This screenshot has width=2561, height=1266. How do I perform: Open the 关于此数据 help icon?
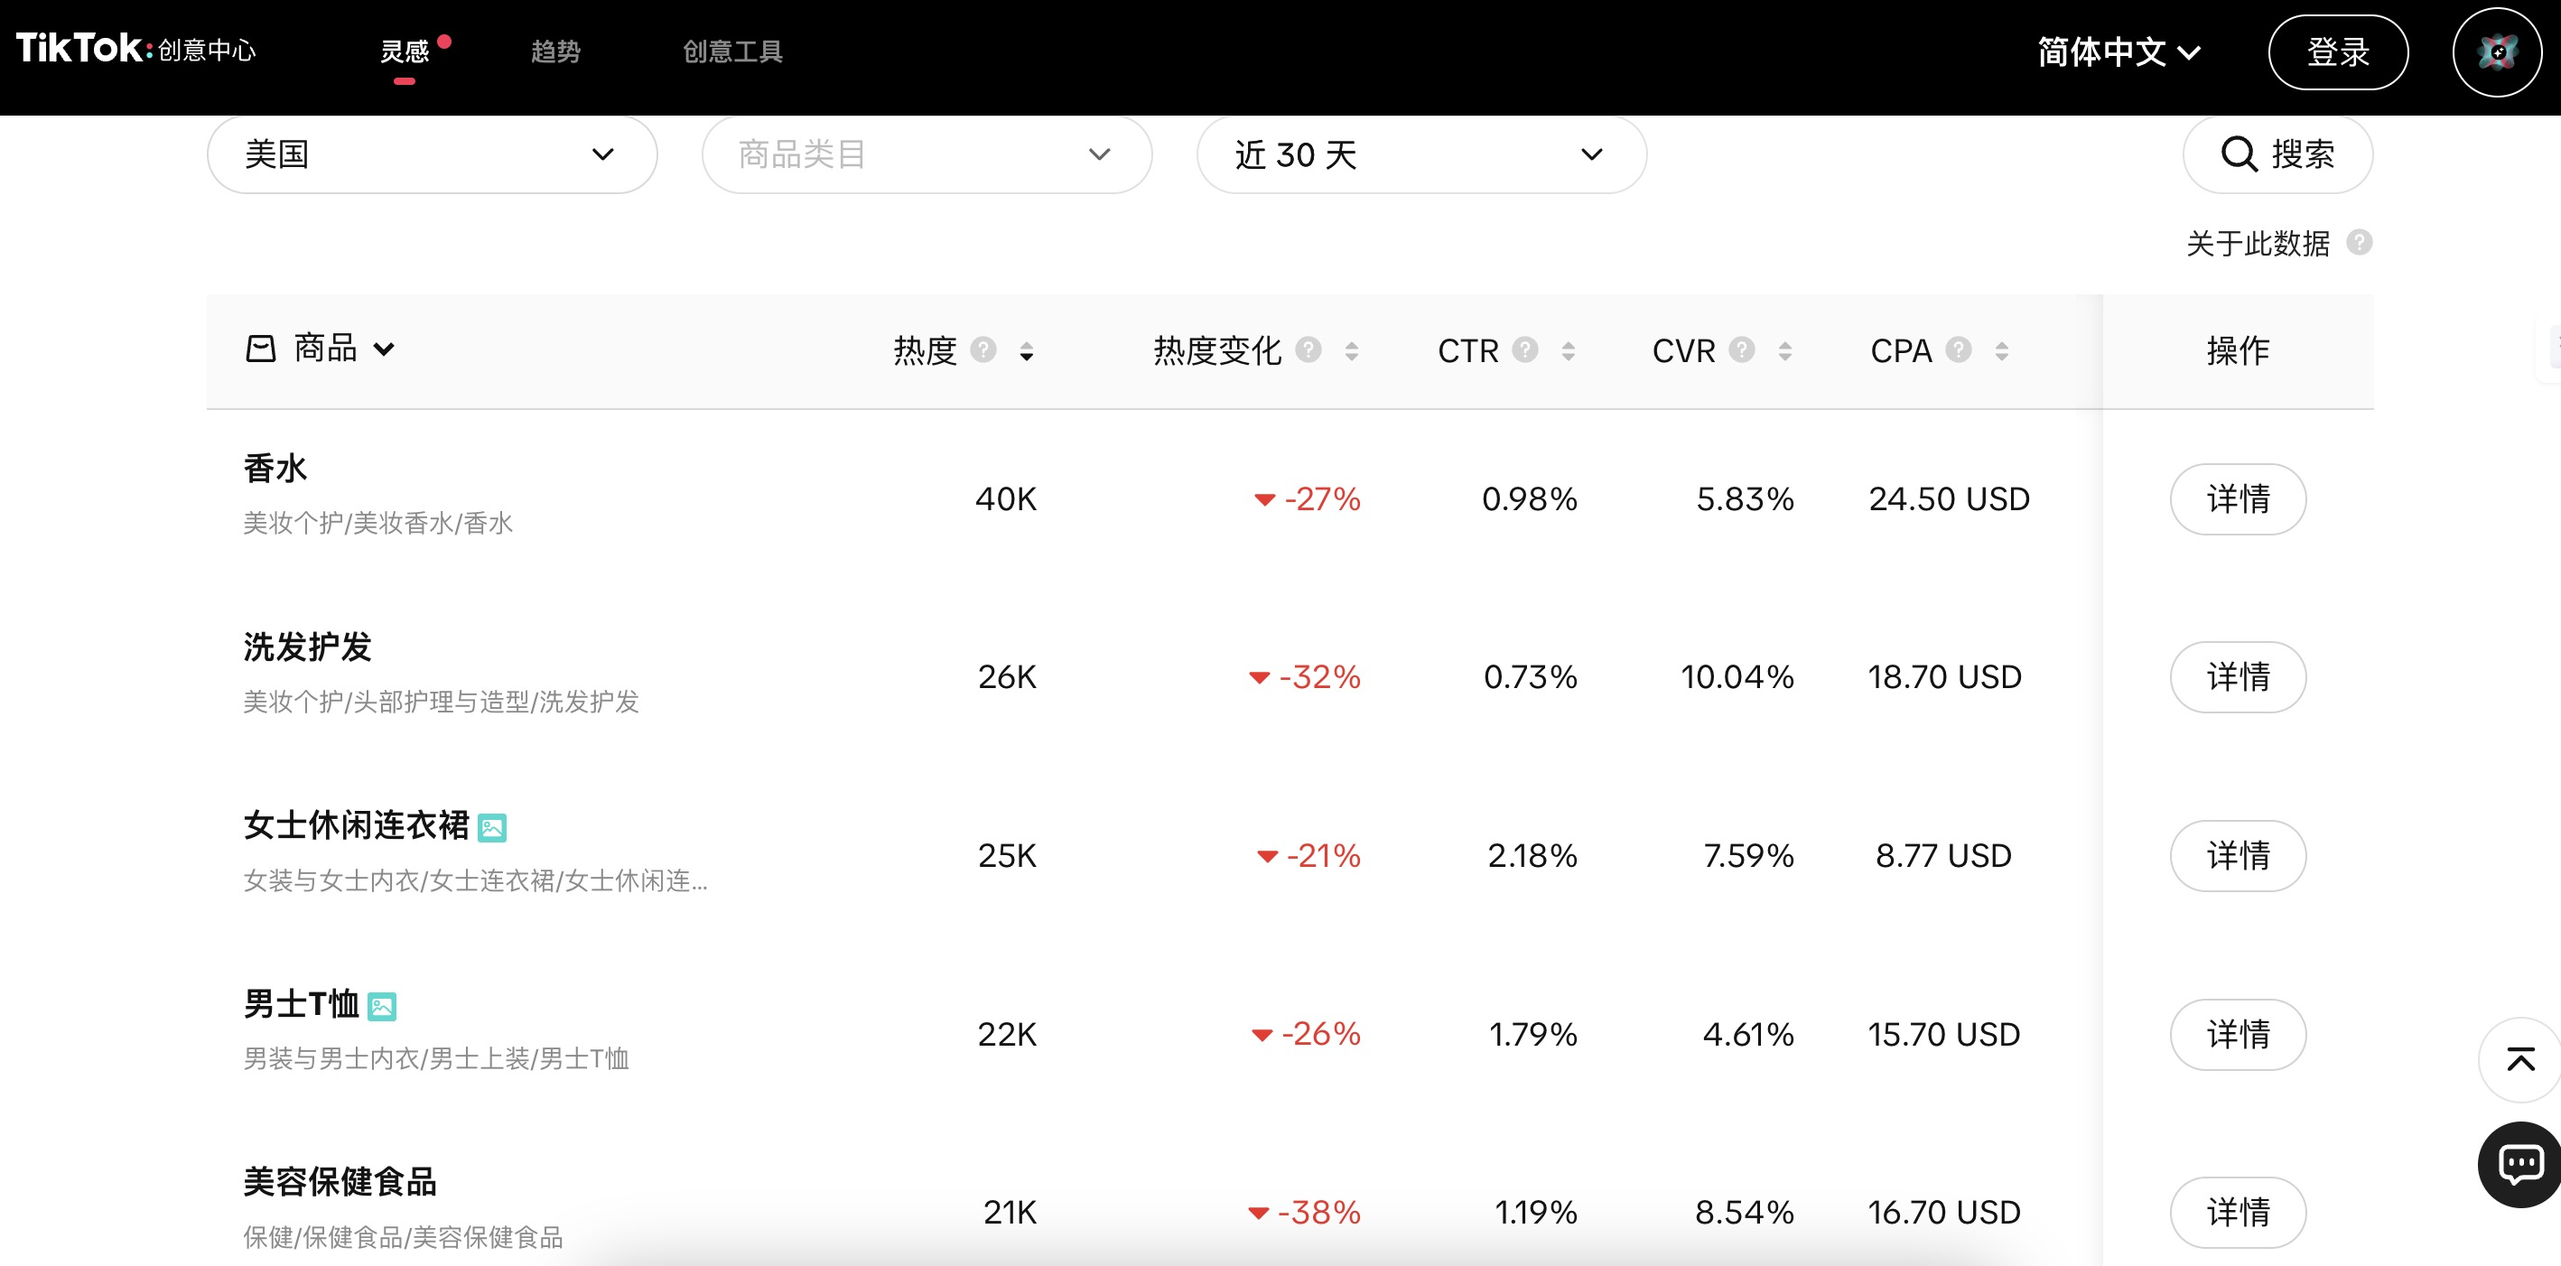click(x=2361, y=243)
